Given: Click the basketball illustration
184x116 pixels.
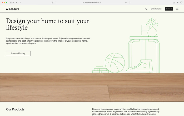Looking at the screenshot, I should click(x=115, y=63).
